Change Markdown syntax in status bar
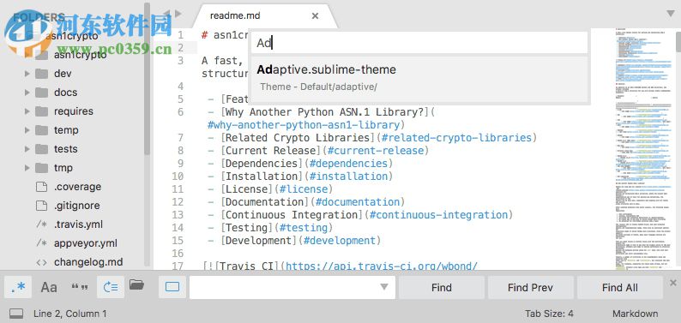This screenshot has height=323, width=681. tap(635, 314)
